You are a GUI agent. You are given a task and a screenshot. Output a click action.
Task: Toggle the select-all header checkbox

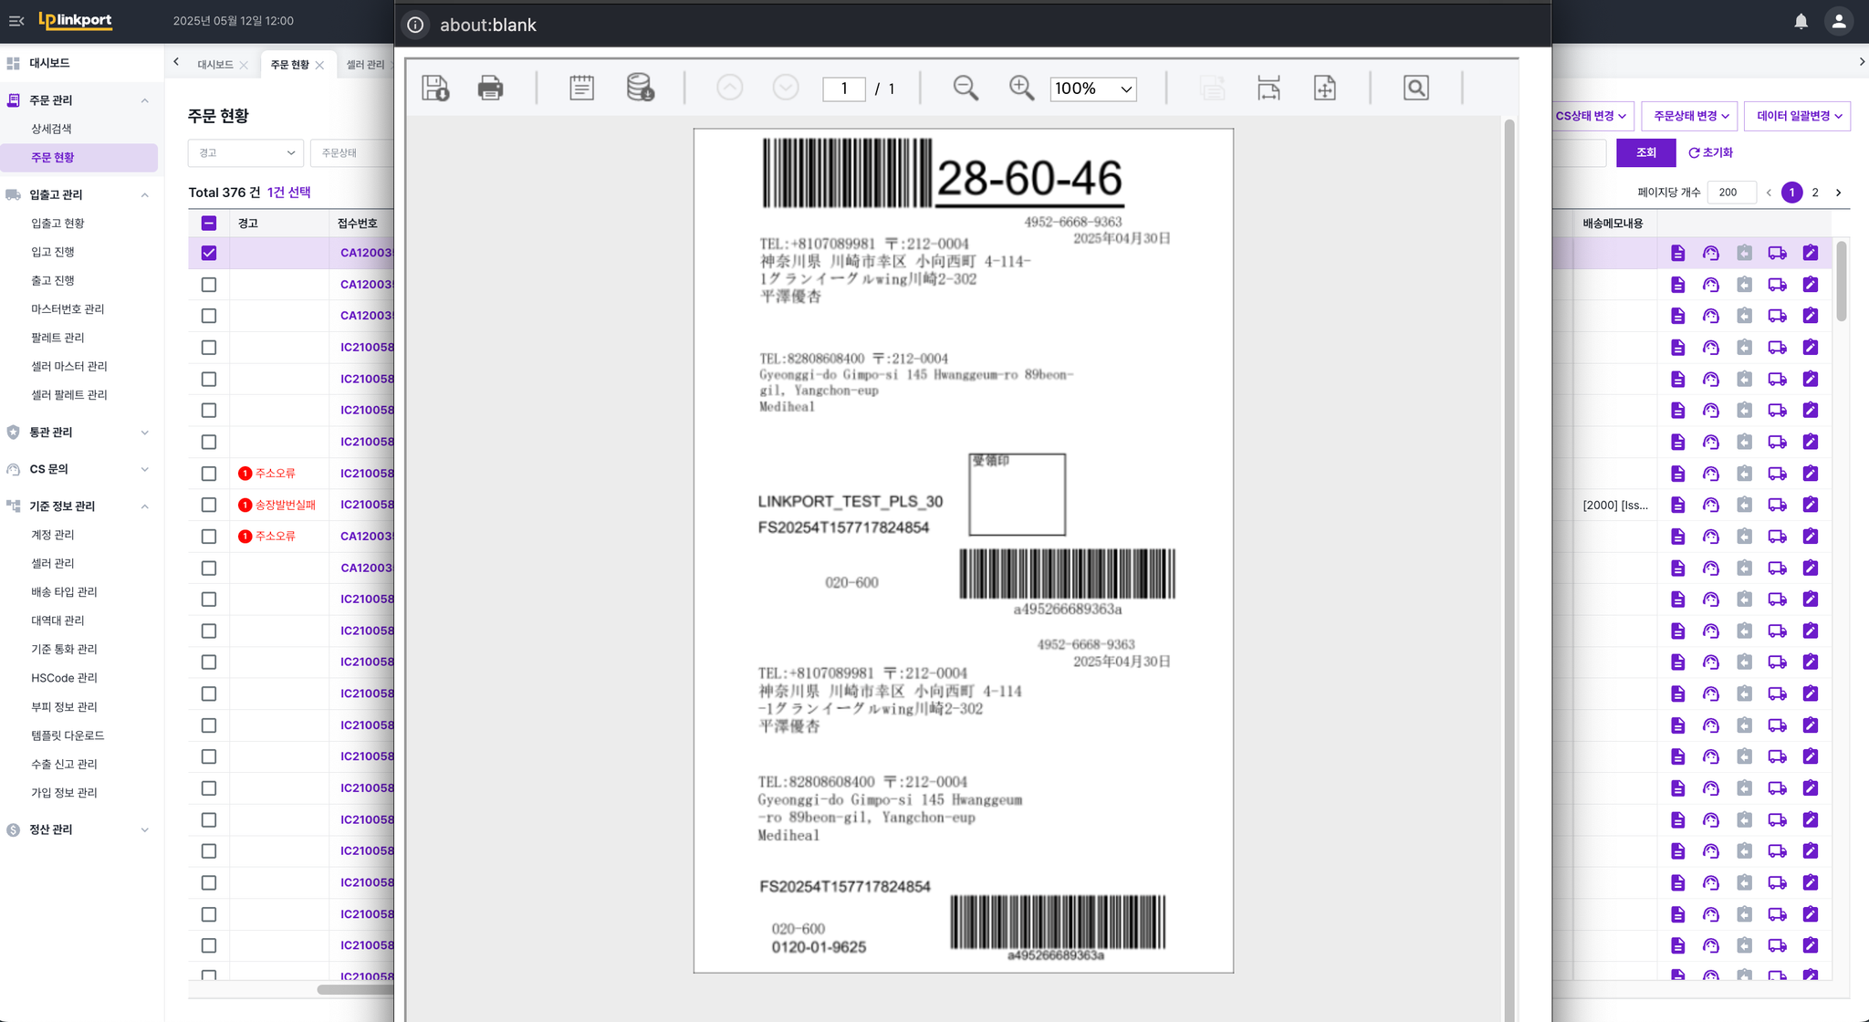click(x=209, y=223)
